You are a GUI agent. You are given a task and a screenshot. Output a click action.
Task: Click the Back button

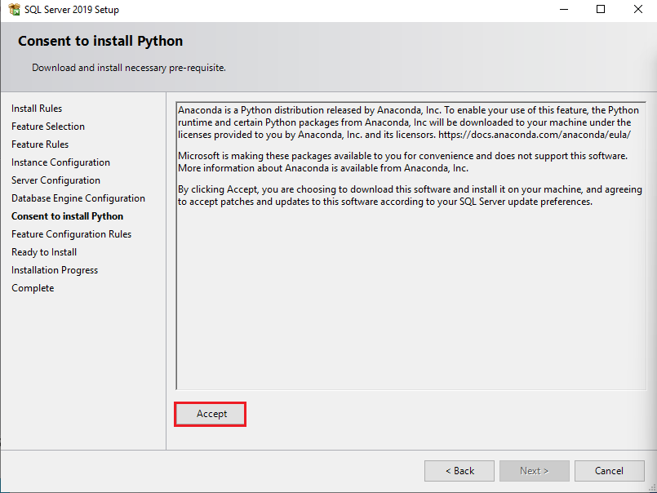(x=459, y=470)
